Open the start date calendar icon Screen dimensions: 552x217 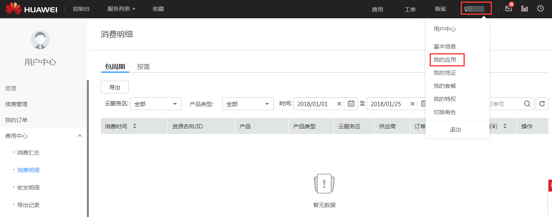tap(351, 104)
